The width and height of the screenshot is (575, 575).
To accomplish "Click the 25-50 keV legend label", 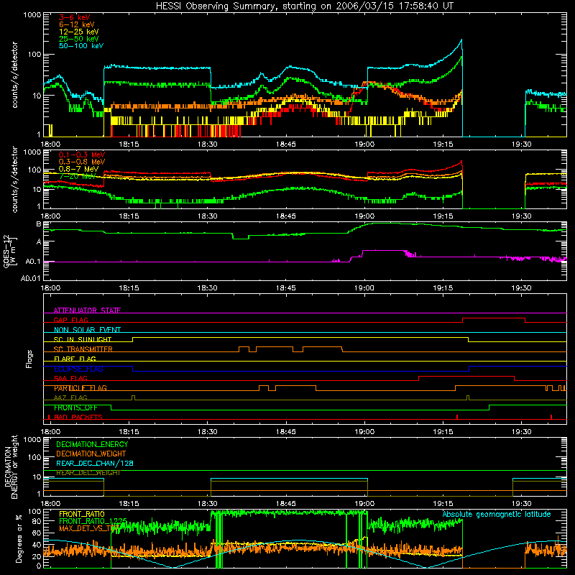I will pyautogui.click(x=79, y=39).
